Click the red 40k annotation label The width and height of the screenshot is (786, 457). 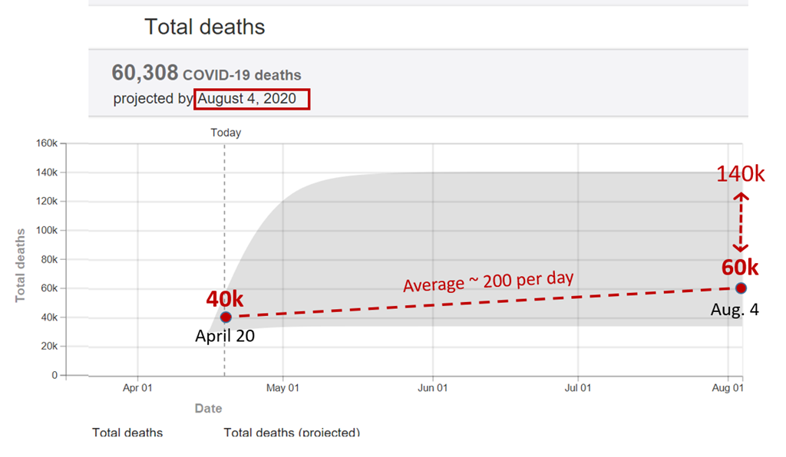tap(224, 298)
